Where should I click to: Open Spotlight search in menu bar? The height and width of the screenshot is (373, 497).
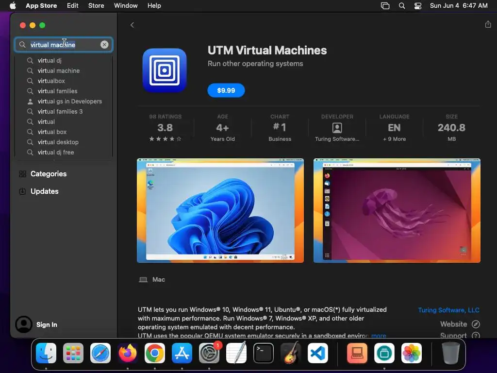tap(402, 6)
